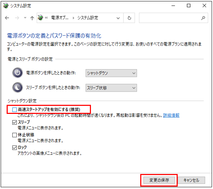The image size is (213, 189).
Task: Open recent locations dropdown chevron
Action: [x=25, y=18]
